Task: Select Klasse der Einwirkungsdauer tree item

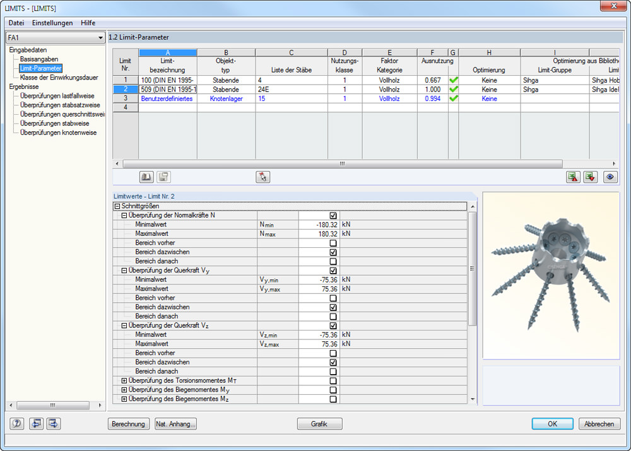Action: pos(59,78)
